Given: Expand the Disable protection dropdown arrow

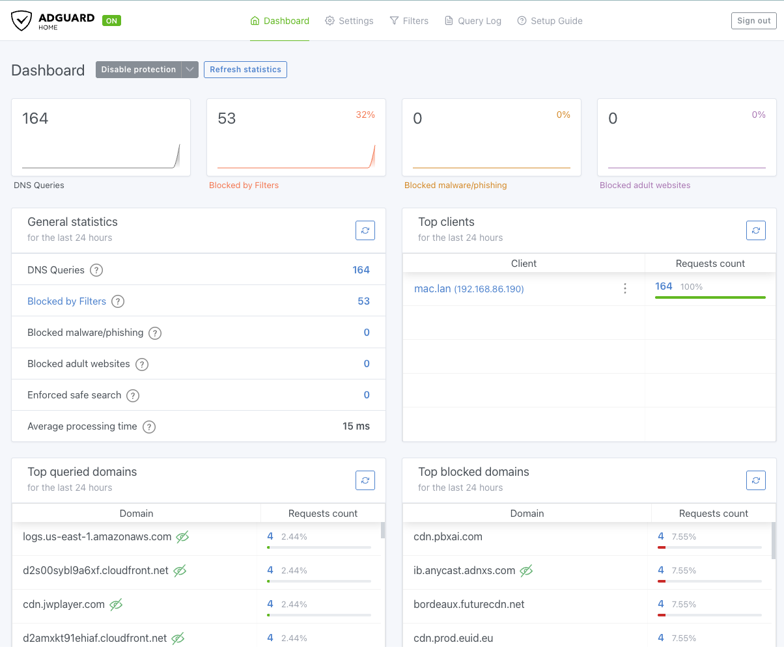Looking at the screenshot, I should coord(189,70).
